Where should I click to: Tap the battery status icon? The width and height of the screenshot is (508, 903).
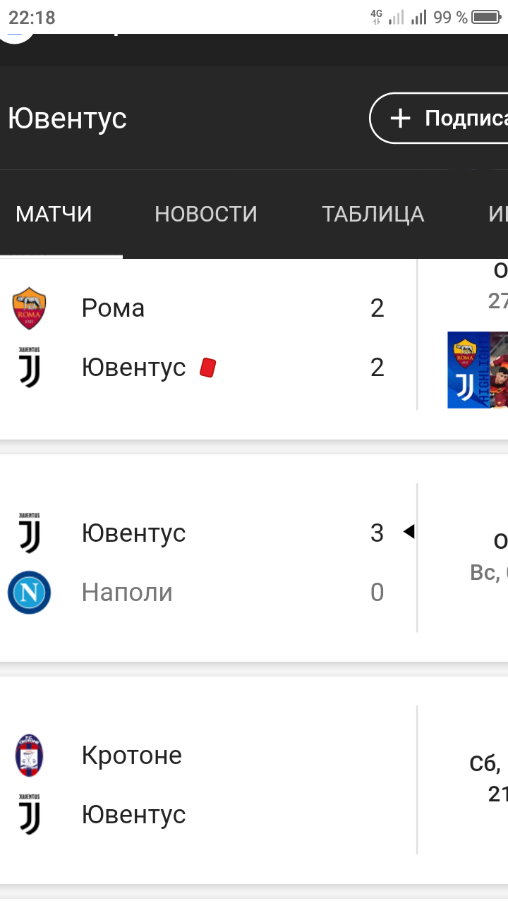pos(486,17)
